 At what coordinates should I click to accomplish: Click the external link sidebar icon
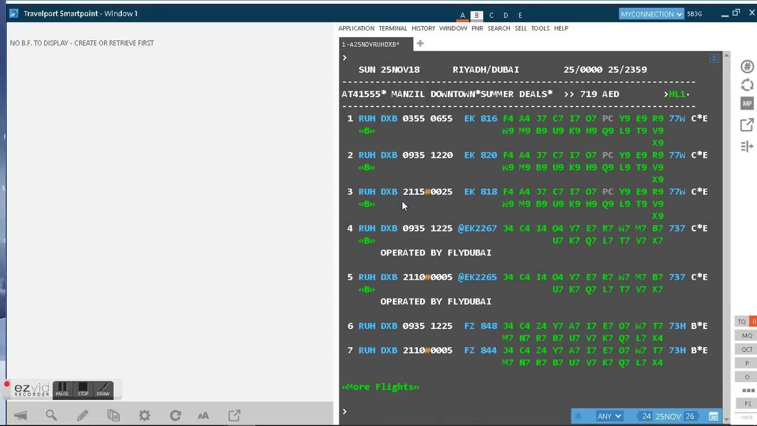747,125
